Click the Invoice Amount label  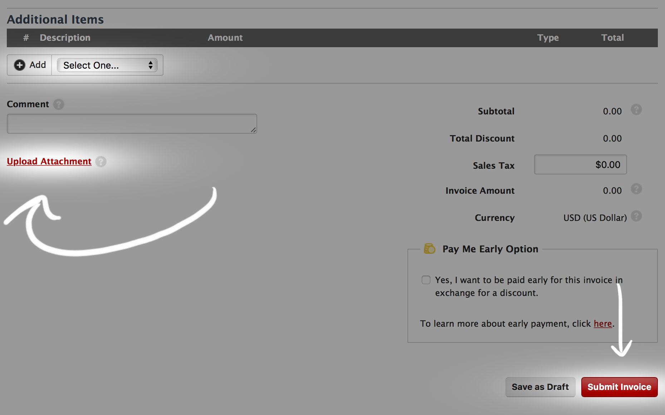click(480, 191)
